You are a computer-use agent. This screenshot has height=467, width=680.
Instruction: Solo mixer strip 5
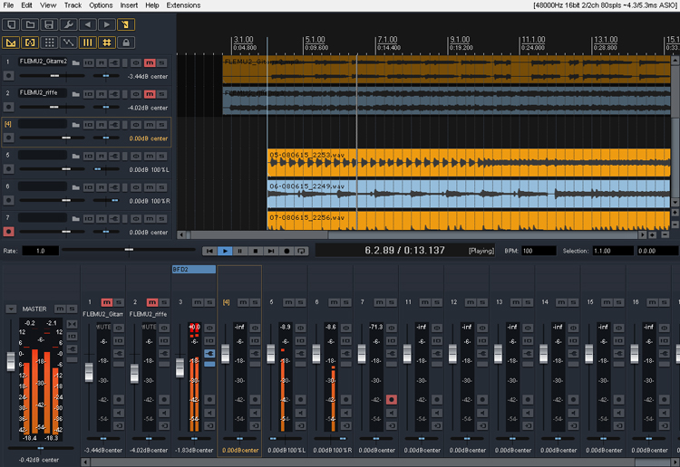tap(300, 302)
